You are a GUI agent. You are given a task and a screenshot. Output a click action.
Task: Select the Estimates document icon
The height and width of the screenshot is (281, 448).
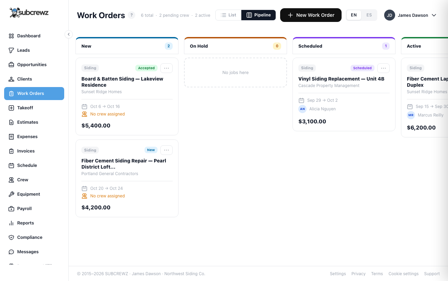[11, 122]
